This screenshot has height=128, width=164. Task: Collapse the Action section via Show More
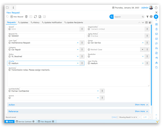point(141,105)
